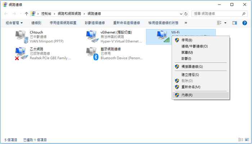Open 內容(R) properties in context menu
Viewport: 252px width, 144px height.
click(x=201, y=95)
